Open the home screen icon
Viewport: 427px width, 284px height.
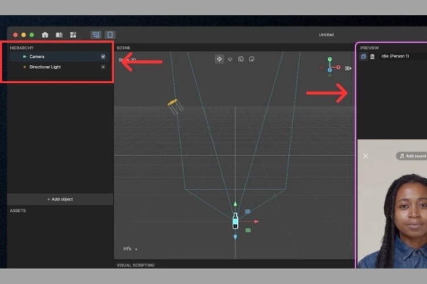click(45, 35)
